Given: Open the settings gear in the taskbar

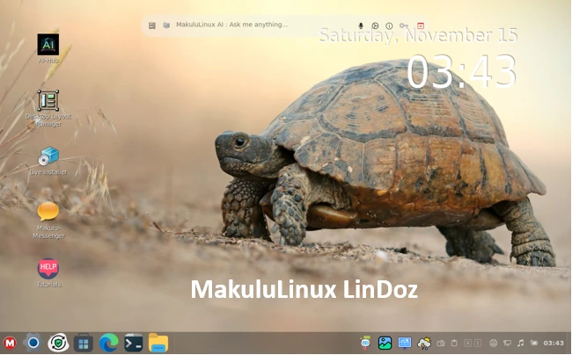Looking at the screenshot, I should point(33,343).
